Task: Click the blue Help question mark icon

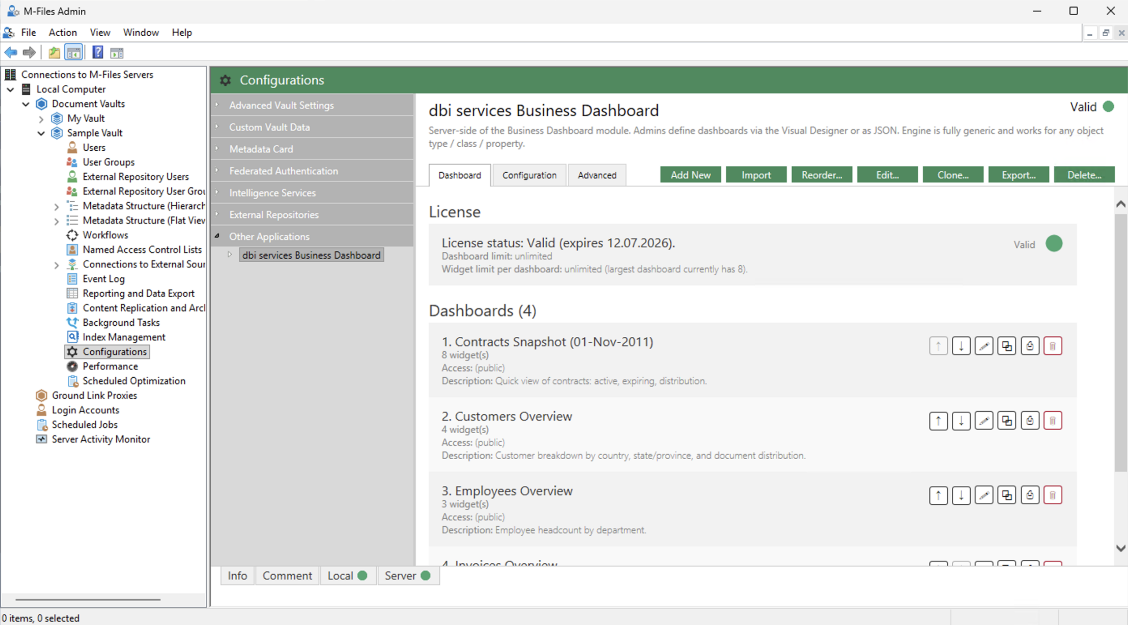Action: 98,53
